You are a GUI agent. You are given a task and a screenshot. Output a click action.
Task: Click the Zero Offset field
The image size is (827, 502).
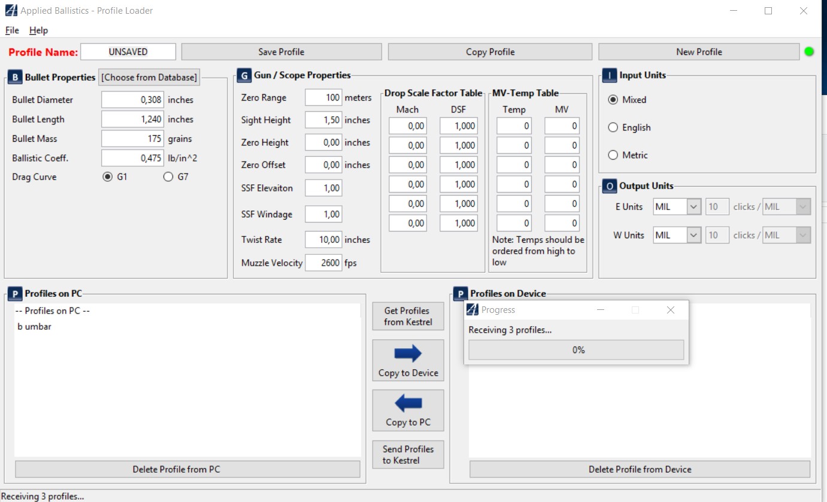323,165
